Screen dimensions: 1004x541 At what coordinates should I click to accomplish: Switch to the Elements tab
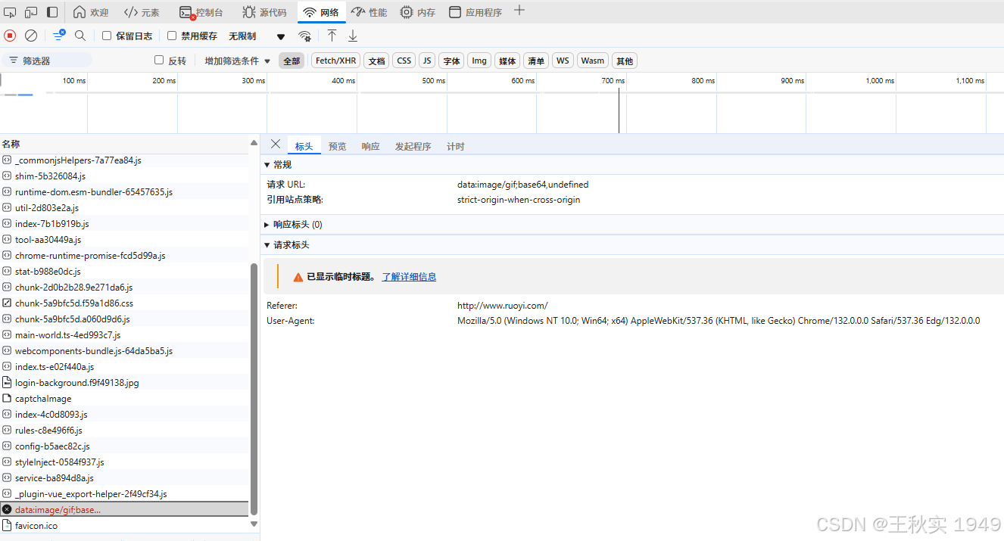point(142,12)
